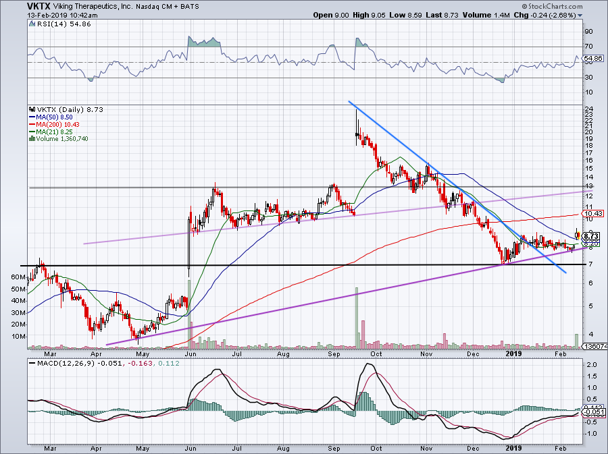Click the 2019 label on price panel date axis
The image size is (608, 454).
(x=514, y=353)
